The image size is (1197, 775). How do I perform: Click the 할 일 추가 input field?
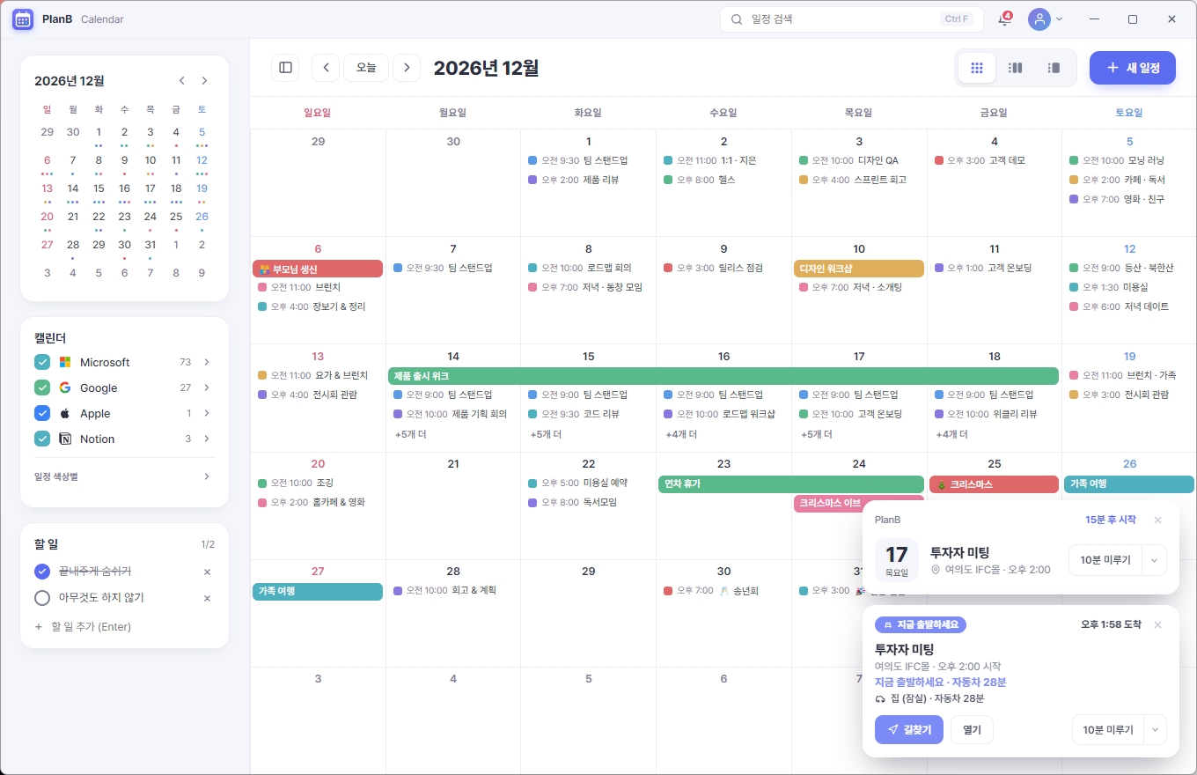point(124,627)
